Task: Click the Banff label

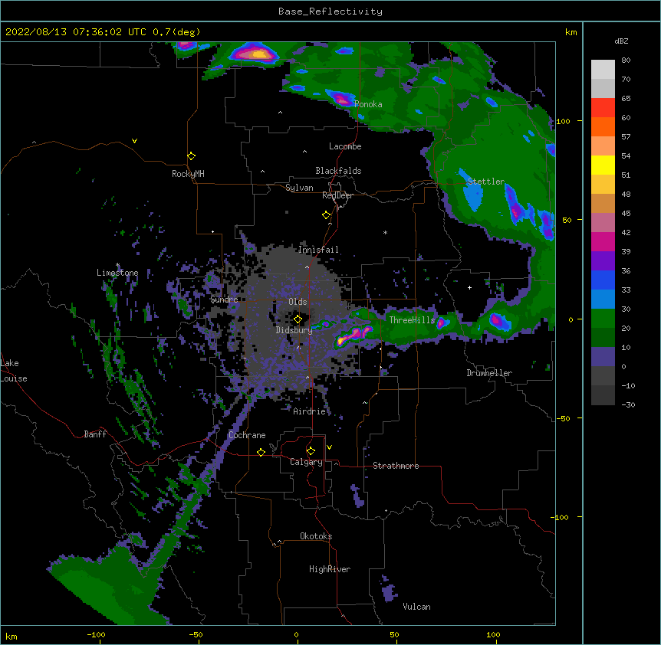Action: pos(95,434)
